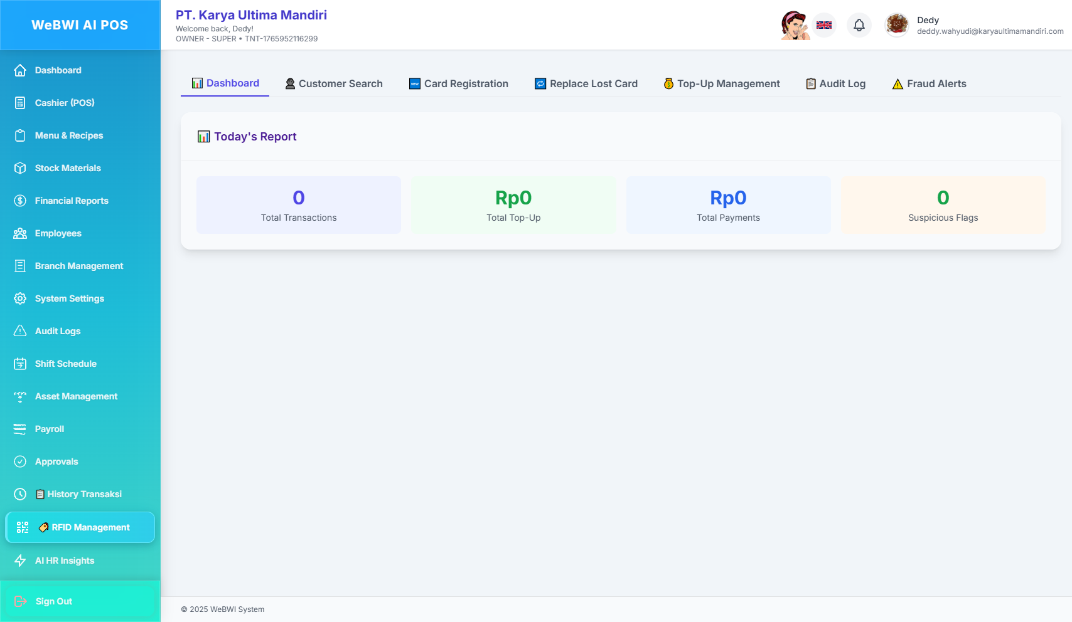Click the Cashier (POS) calculator icon

[x=20, y=103]
